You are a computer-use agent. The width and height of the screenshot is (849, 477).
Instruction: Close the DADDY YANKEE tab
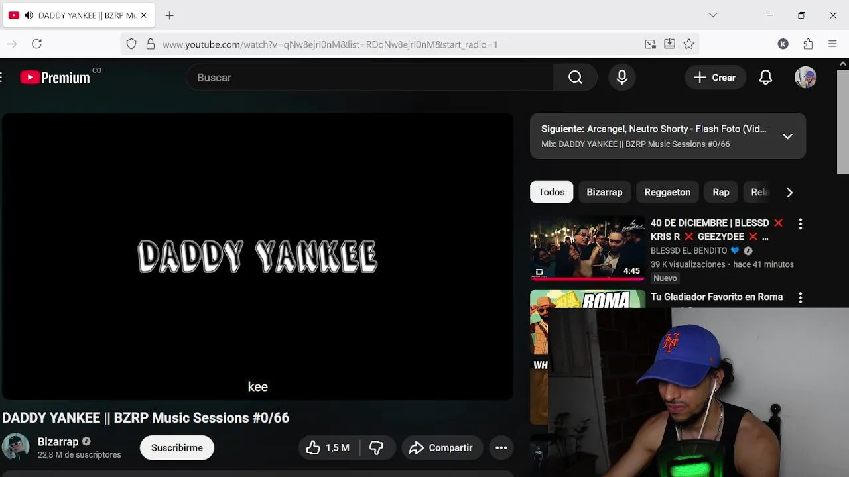click(x=143, y=15)
